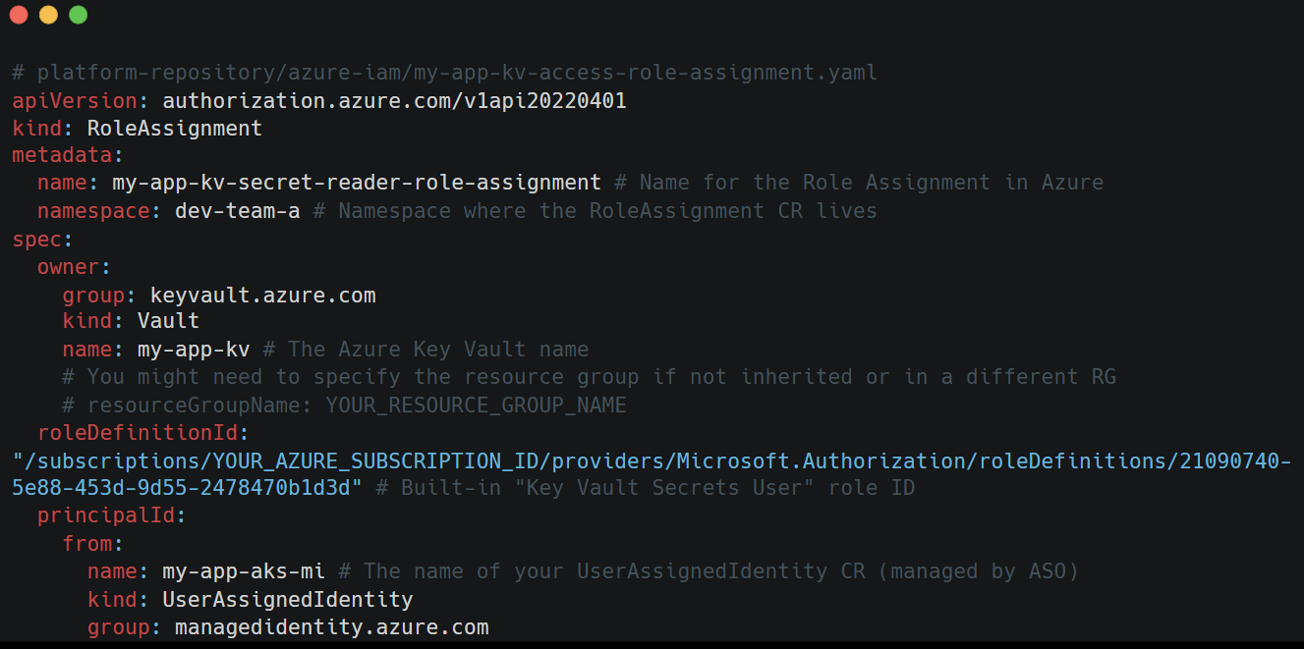Screen dimensions: 1304x649
Task: Click the managedidentity.azure.com group value
Action: [332, 626]
